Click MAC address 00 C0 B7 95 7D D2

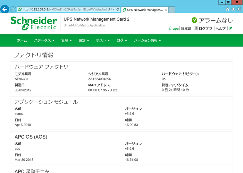tap(103, 90)
